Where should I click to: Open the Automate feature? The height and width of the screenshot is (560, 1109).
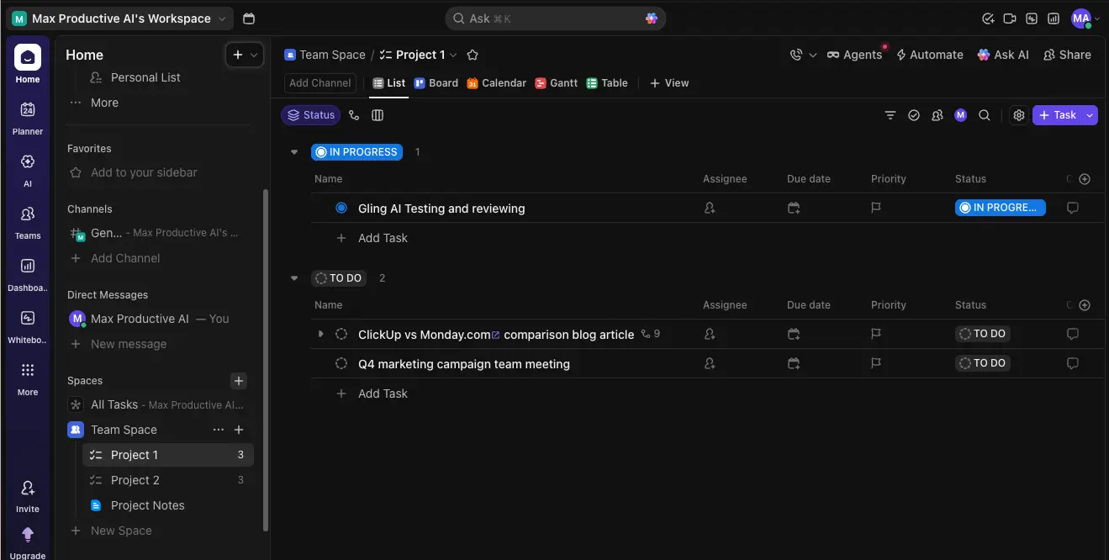[930, 54]
